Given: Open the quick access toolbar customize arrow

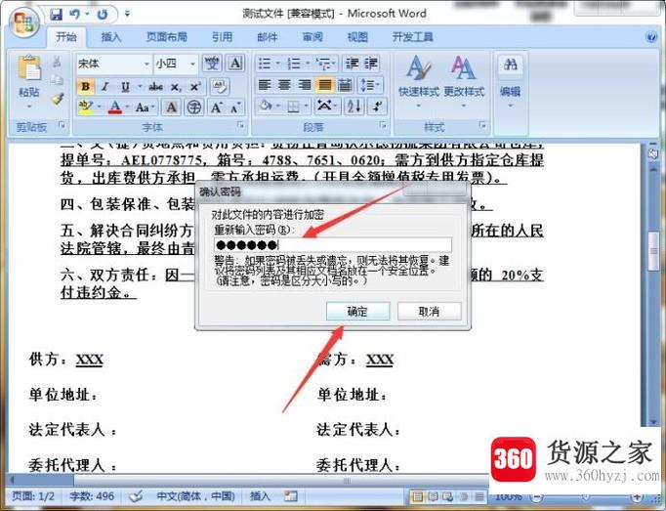Looking at the screenshot, I should [127, 15].
